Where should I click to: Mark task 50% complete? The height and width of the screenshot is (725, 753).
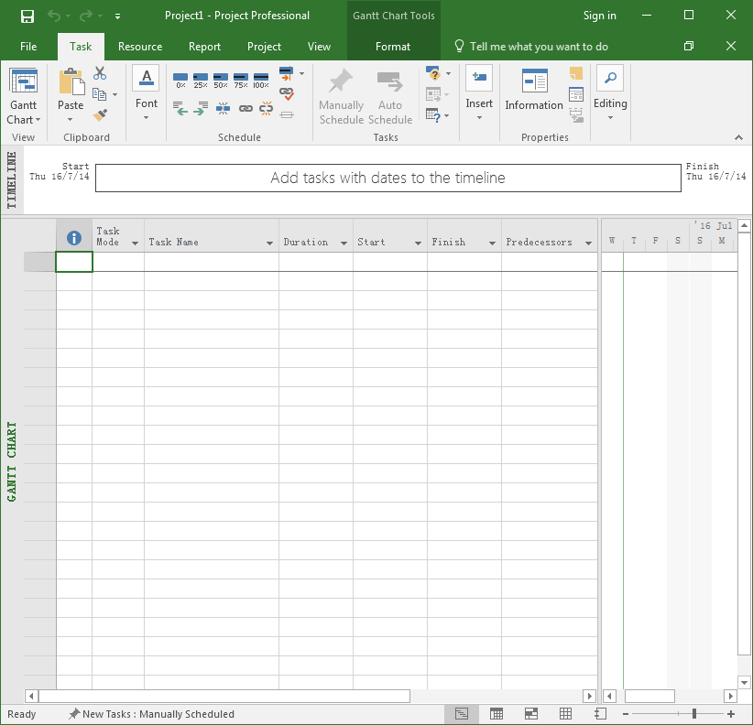(221, 81)
